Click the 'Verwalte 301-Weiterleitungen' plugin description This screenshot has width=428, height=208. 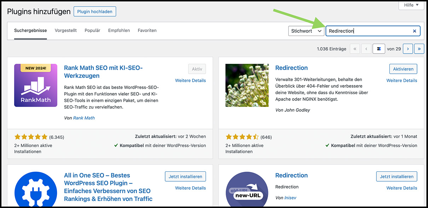tap(322, 90)
